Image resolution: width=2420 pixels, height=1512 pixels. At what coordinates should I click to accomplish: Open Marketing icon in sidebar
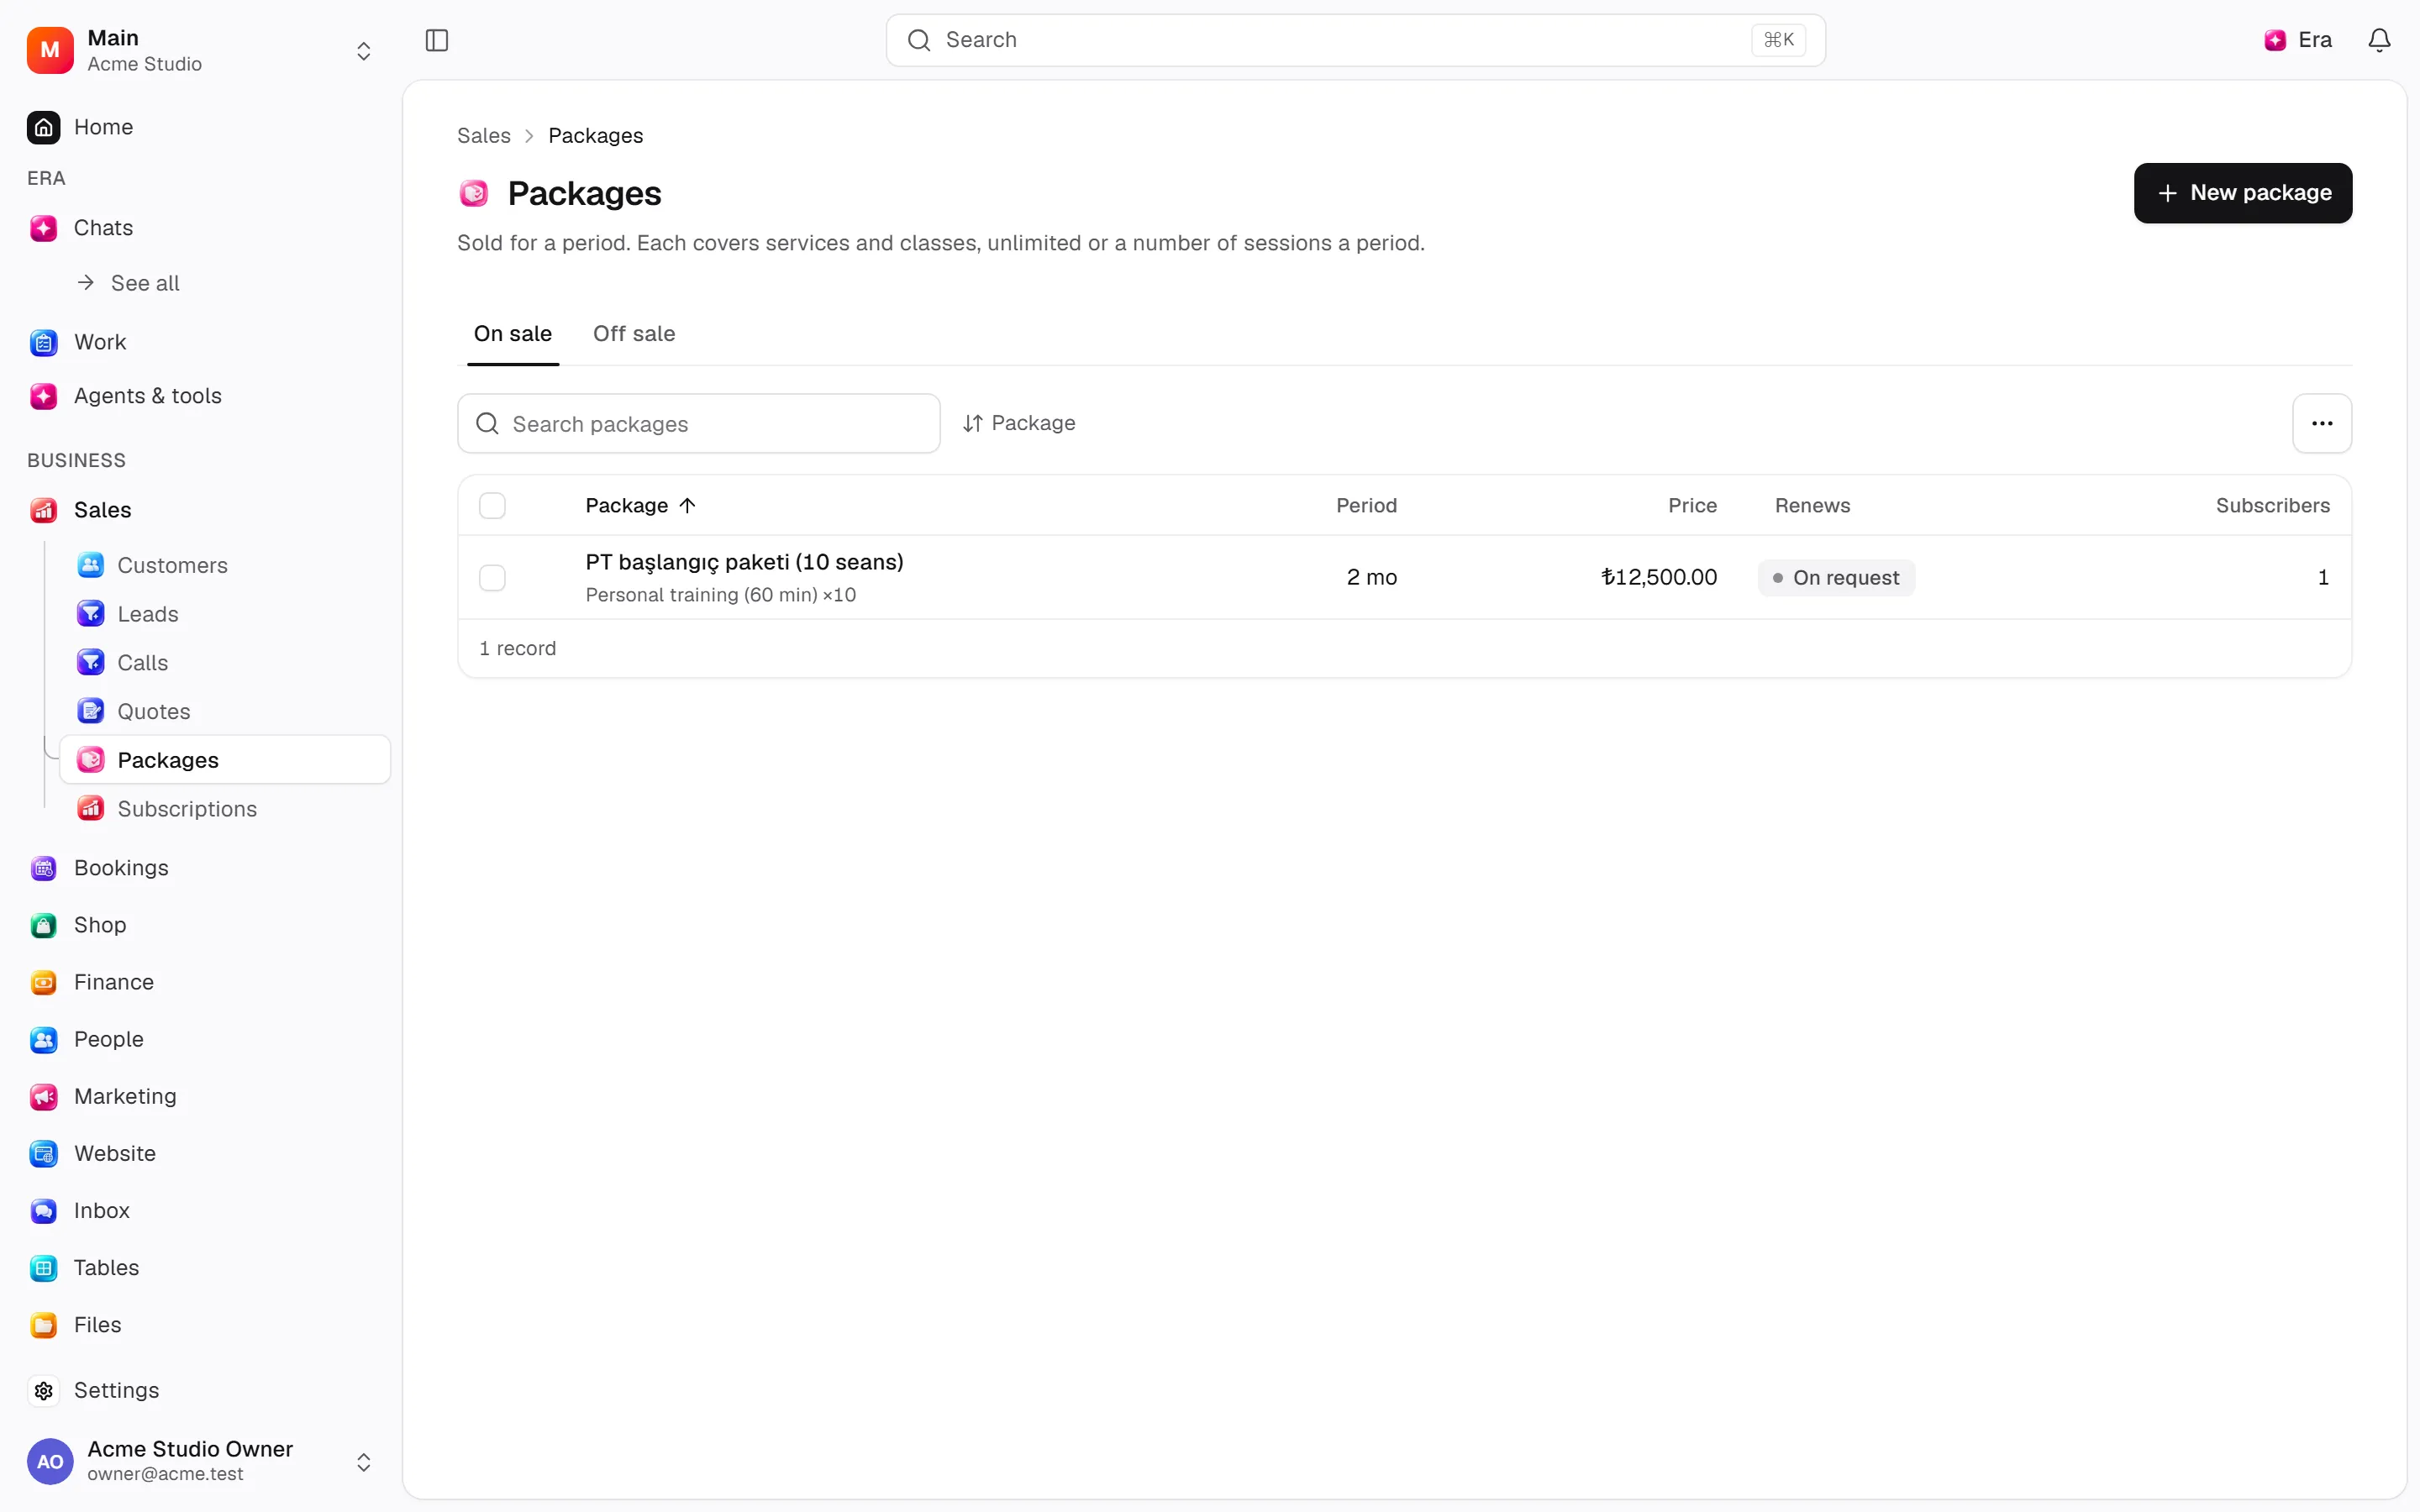(x=43, y=1096)
